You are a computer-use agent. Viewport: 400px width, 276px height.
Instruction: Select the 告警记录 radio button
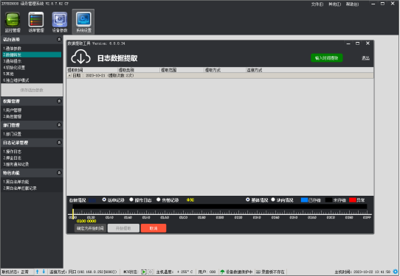coord(159,199)
